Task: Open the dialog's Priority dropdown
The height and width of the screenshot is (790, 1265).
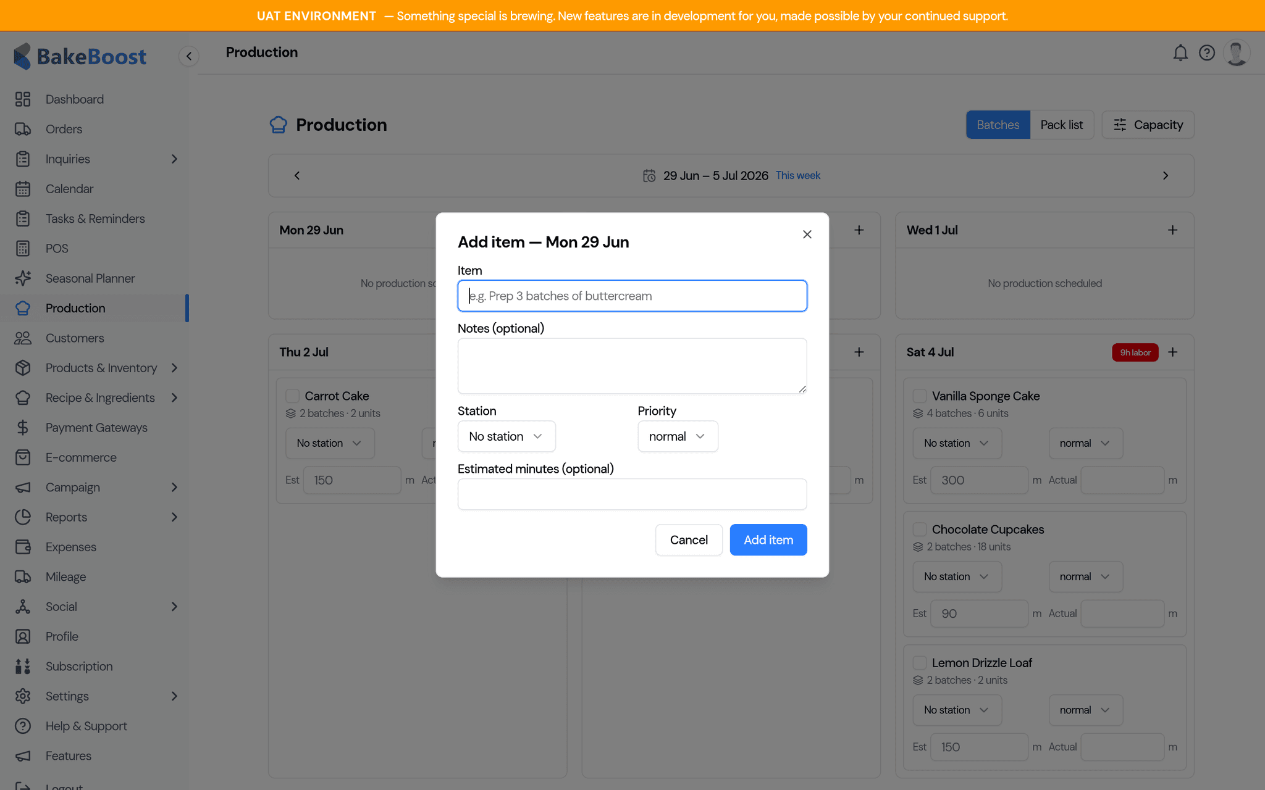Action: 678,436
